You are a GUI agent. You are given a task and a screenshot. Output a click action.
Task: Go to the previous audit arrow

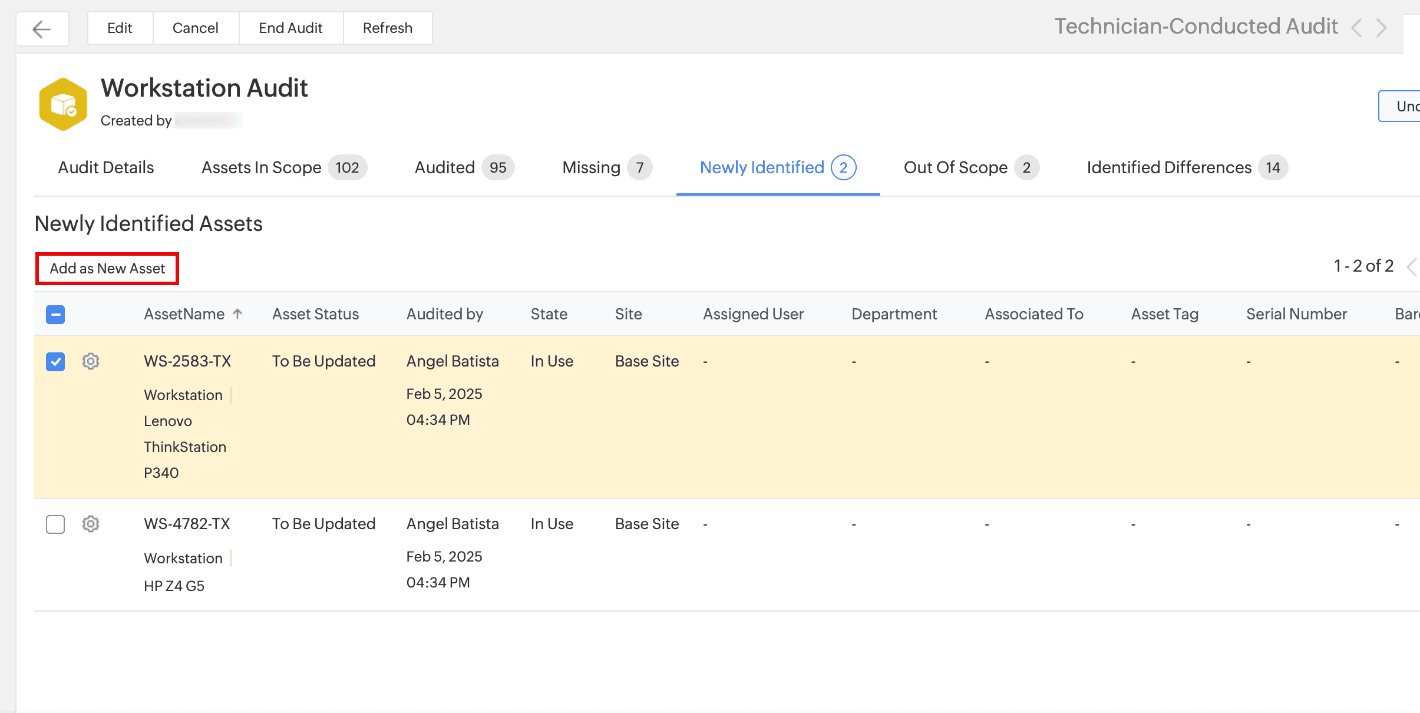1357,28
